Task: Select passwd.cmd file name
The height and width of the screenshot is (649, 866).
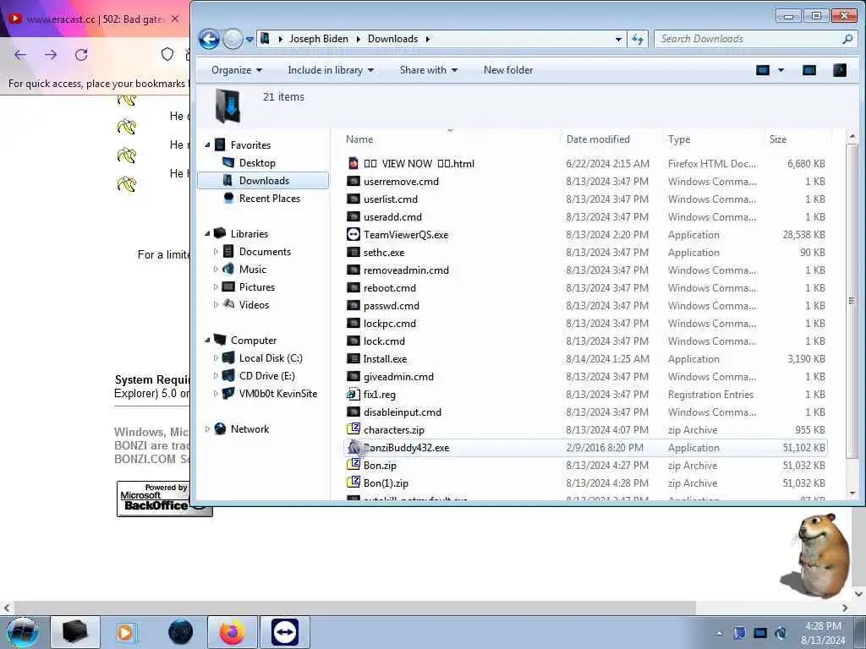Action: (392, 305)
